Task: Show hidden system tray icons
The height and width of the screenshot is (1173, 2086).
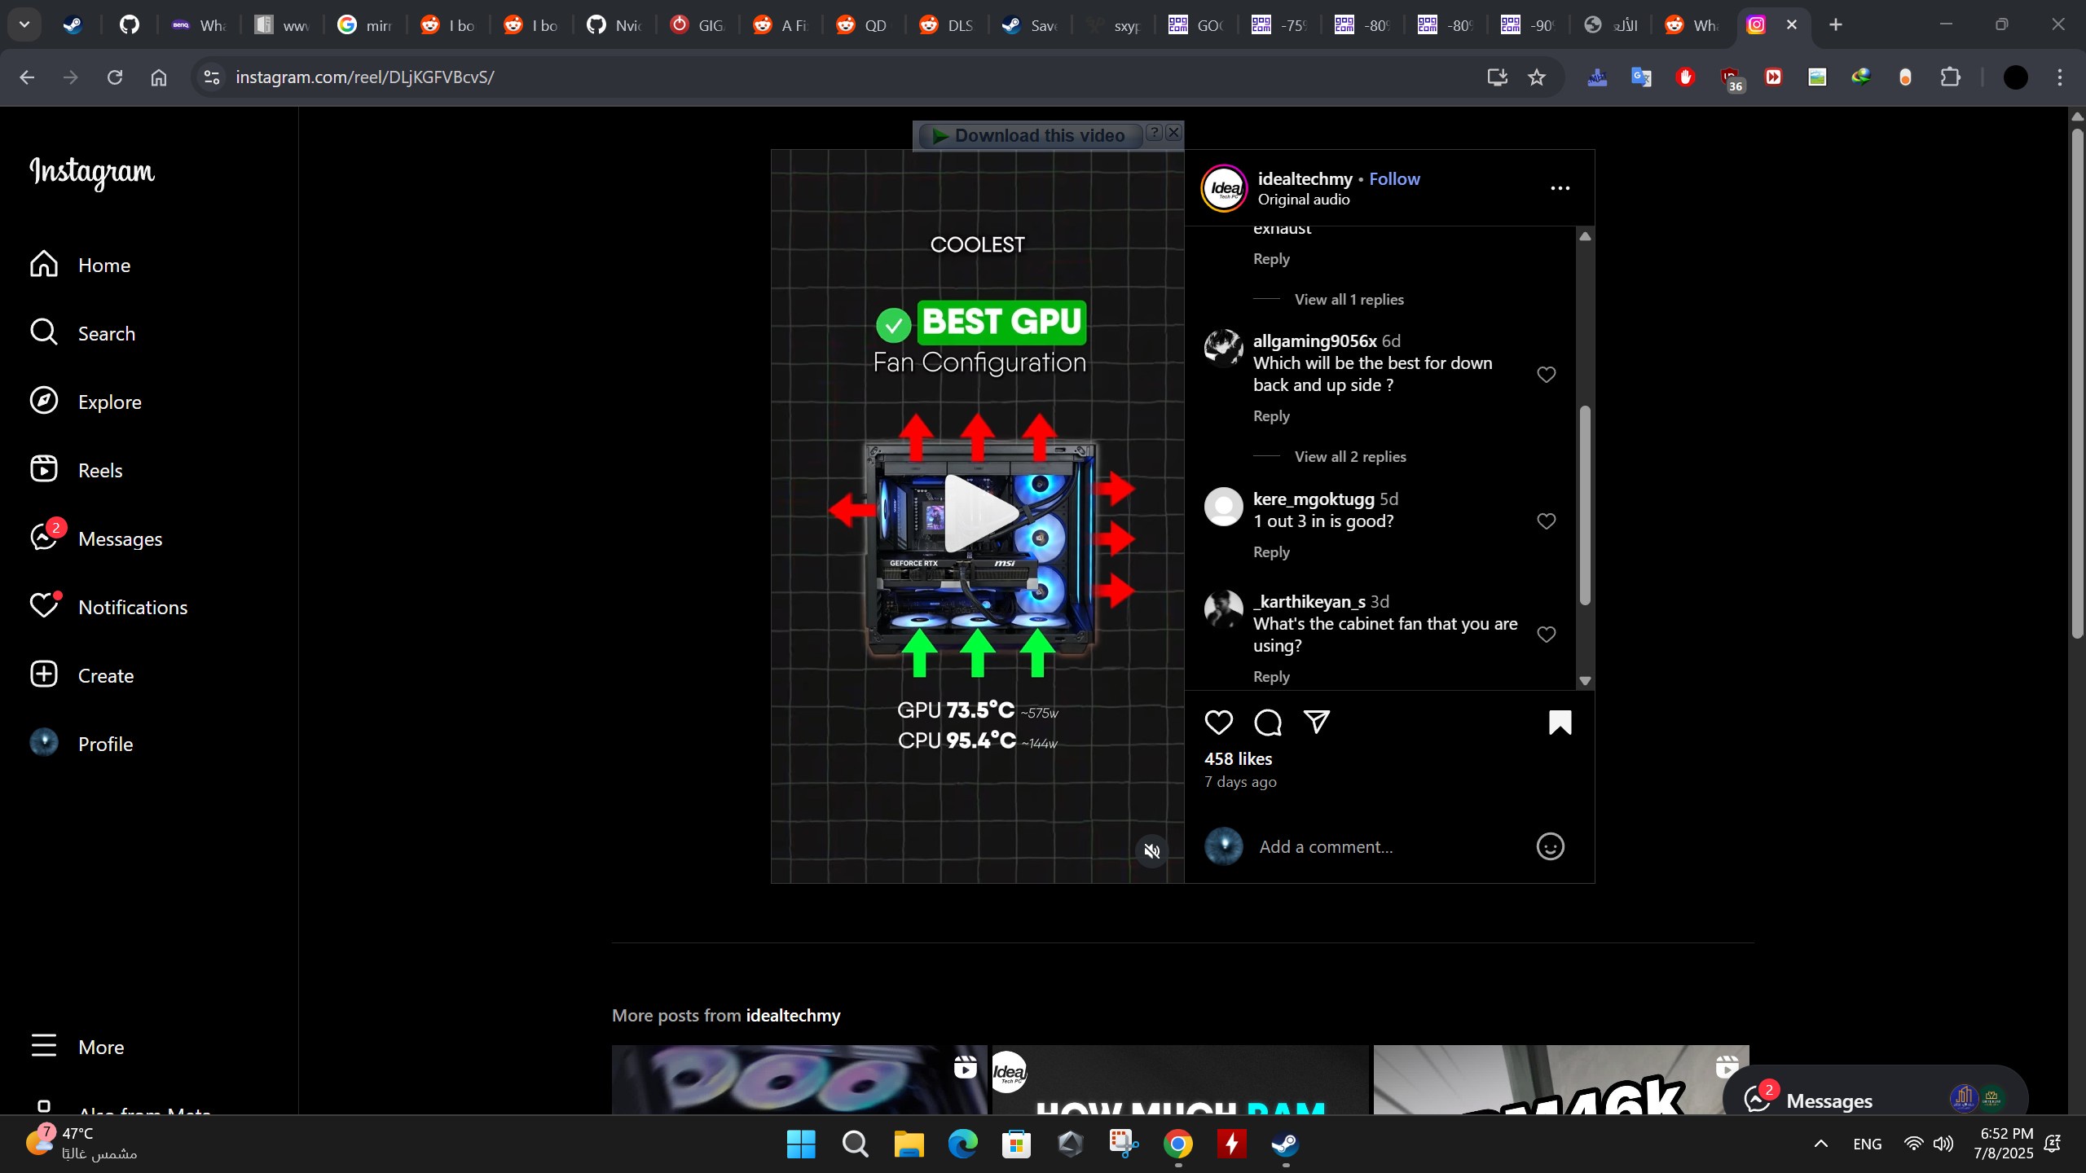Action: tap(1820, 1144)
